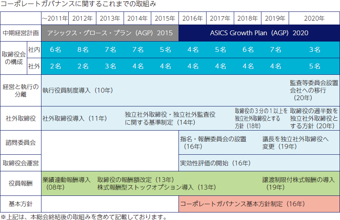Click 社外 count 4名 under 2017年
Screen dimensions: 340x220
pyautogui.click(x=220, y=66)
